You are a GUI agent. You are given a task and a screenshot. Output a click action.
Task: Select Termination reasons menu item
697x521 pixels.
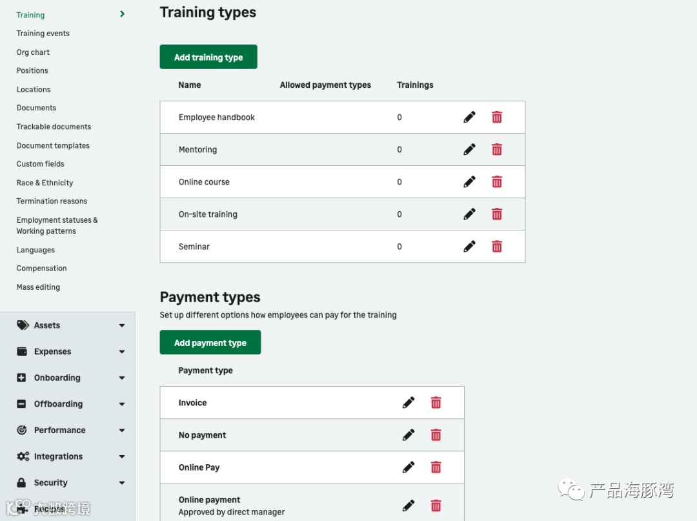point(52,201)
